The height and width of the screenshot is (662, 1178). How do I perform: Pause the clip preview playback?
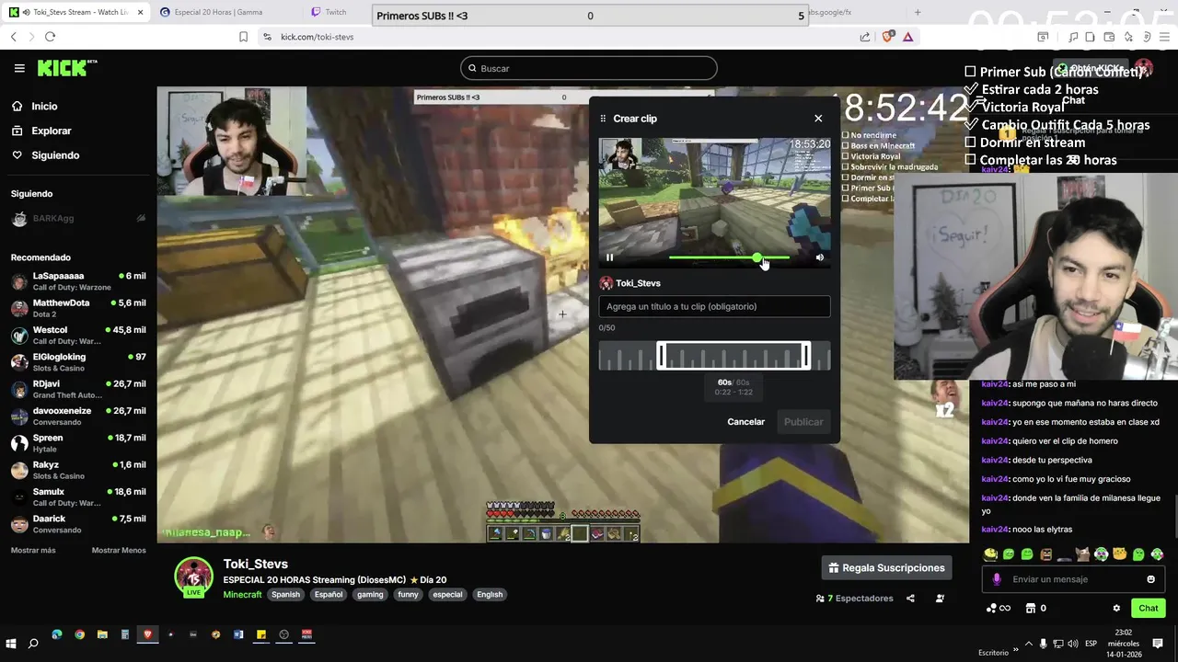609,257
